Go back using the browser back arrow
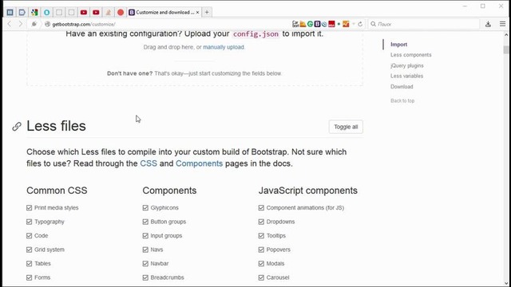Screen dimensions: 511x287 tap(10, 24)
